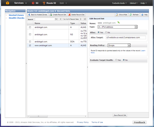Viewport: 154px width, 127px height.
Task: Select Evaluate Target Health No
Action: click(x=124, y=60)
